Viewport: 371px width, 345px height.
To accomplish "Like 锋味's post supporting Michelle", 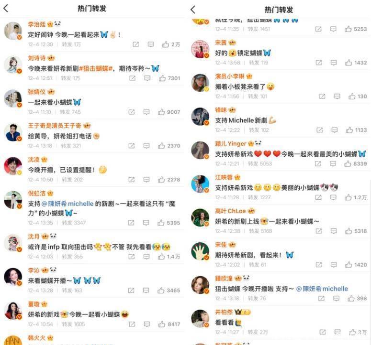I will tap(349, 130).
